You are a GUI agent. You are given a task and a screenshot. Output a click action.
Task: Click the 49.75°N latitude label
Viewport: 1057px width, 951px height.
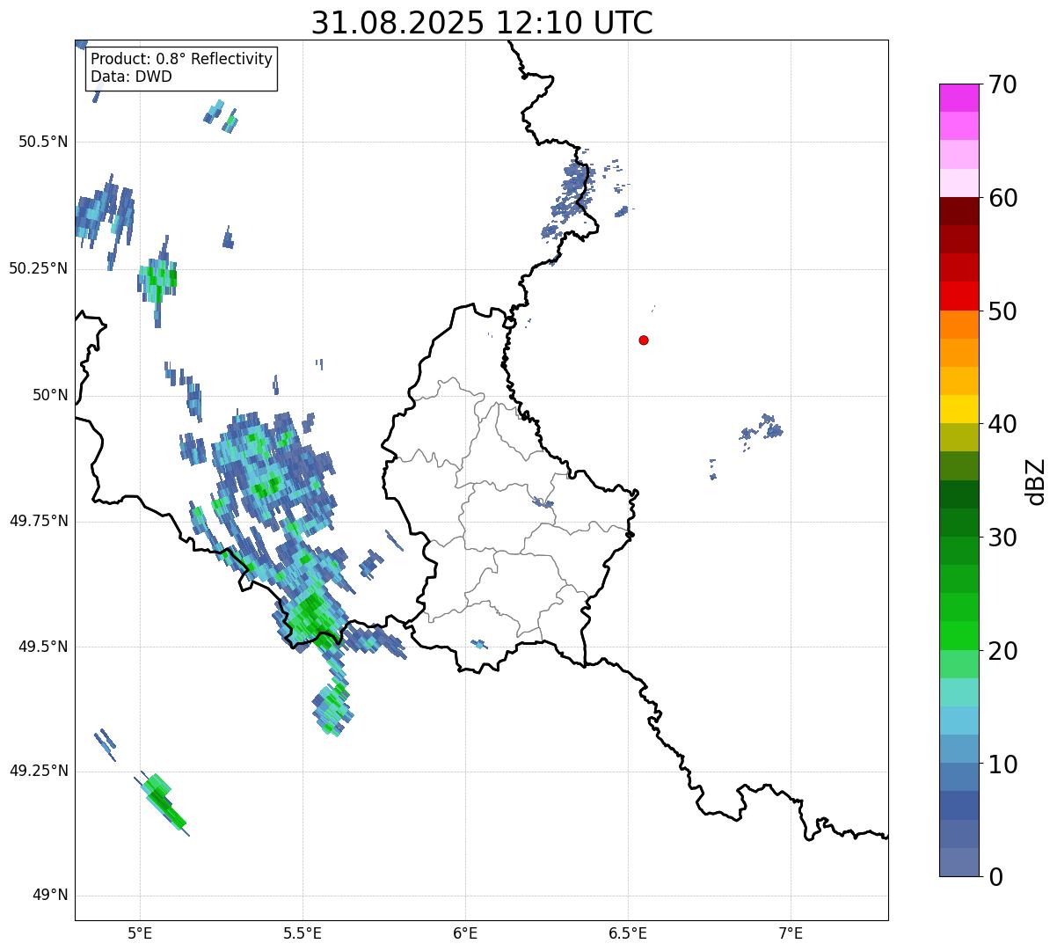(39, 521)
